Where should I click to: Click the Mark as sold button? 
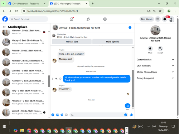(72, 41)
